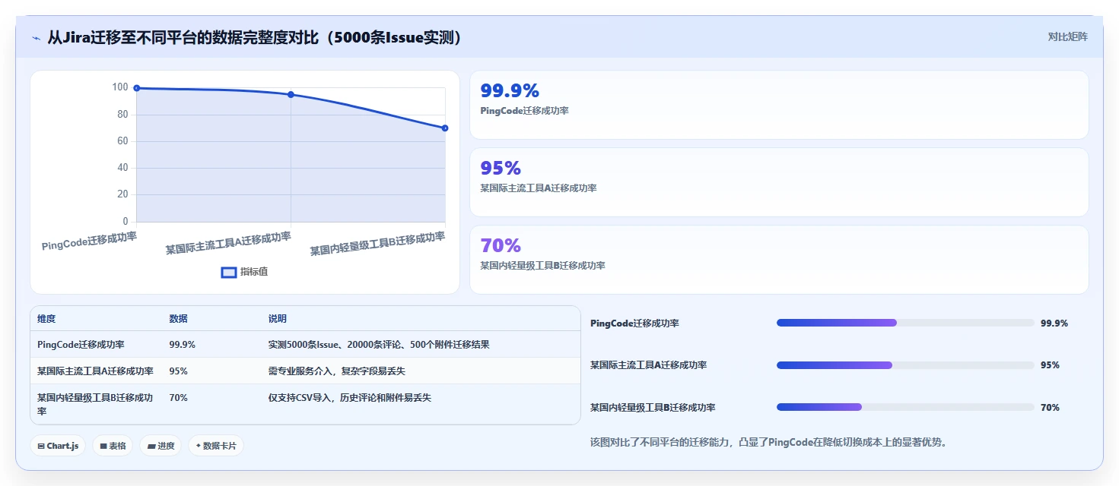Click the y-axis value 60
1119x486 pixels.
click(122, 141)
